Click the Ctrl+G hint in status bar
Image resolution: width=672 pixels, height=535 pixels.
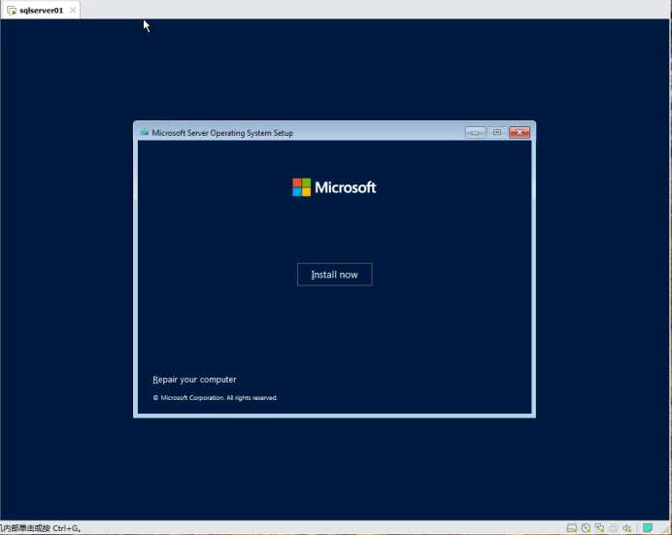[x=41, y=528]
